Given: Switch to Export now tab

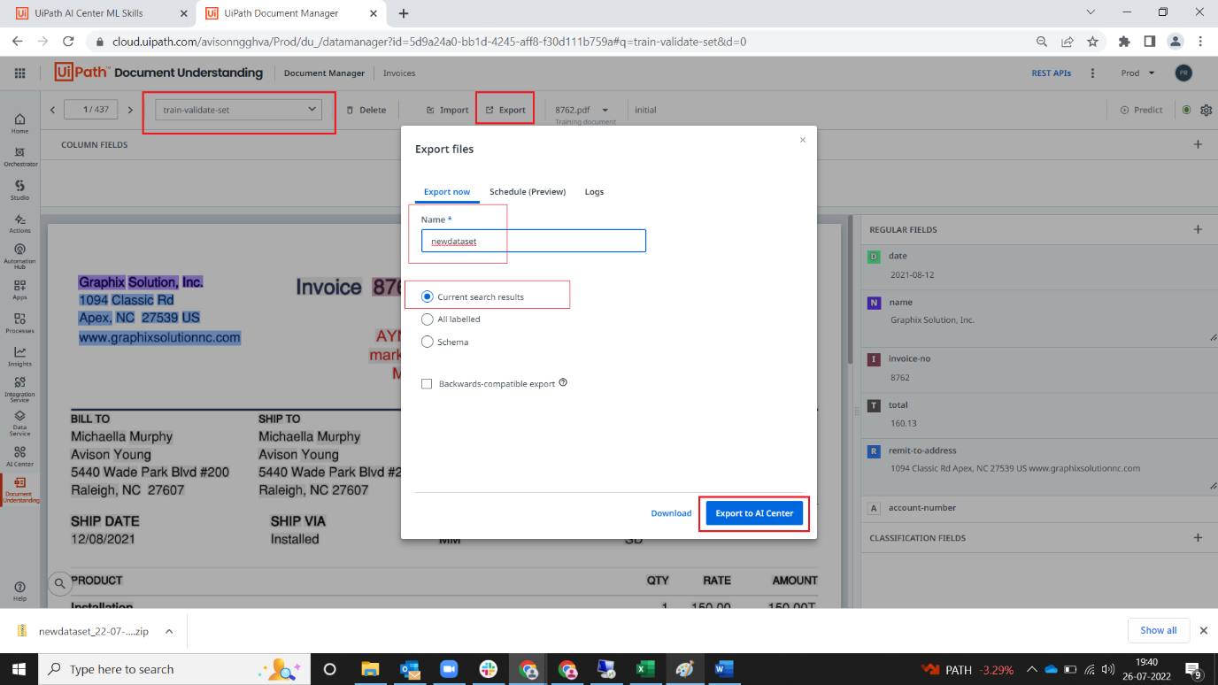Looking at the screenshot, I should tap(447, 192).
